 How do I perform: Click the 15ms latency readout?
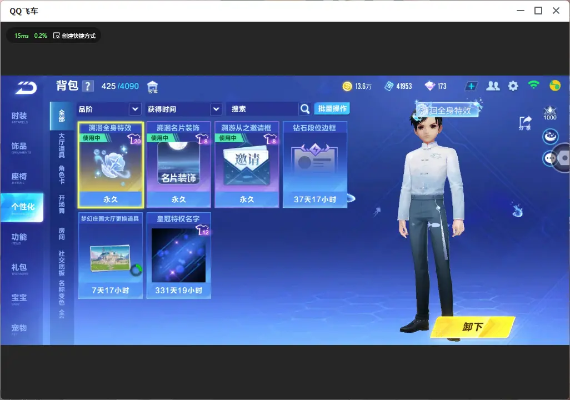pos(22,36)
